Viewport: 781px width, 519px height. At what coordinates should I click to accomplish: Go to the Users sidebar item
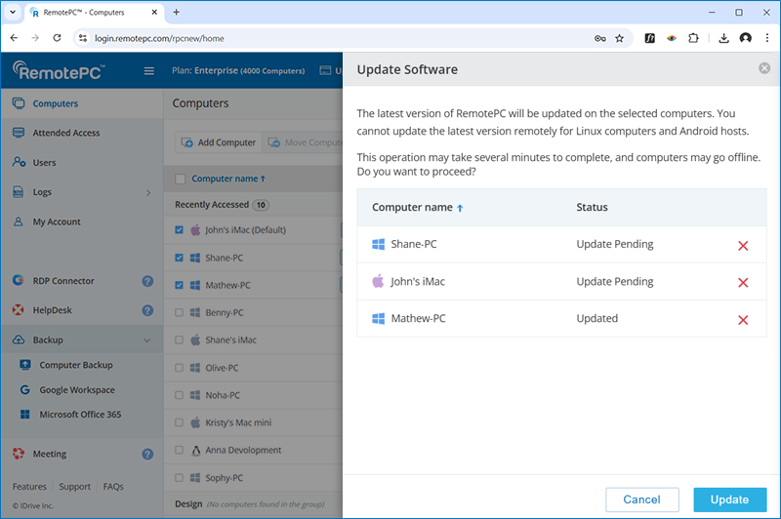click(44, 163)
